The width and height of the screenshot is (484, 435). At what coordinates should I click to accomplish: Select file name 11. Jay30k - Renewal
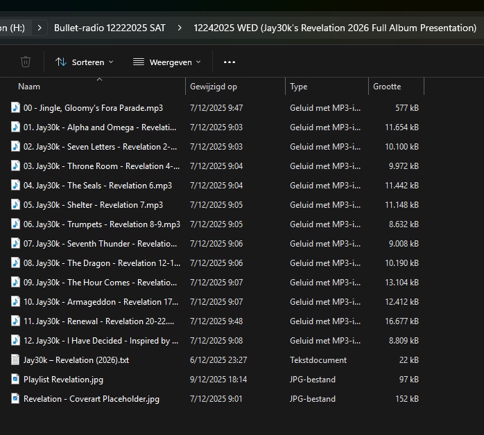pyautogui.click(x=98, y=322)
